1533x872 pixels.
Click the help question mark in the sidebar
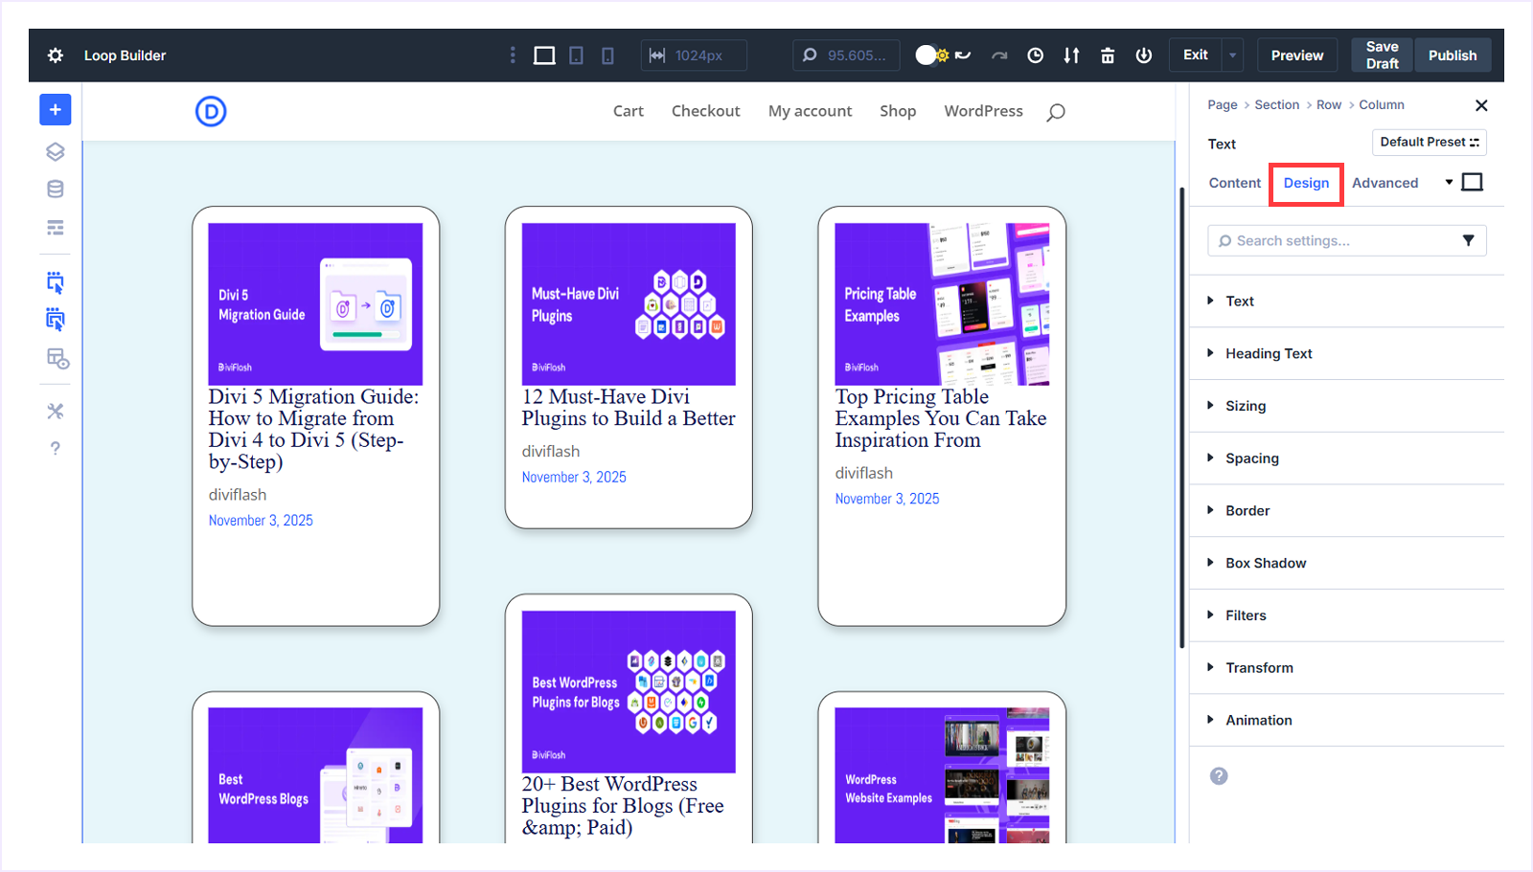55,447
